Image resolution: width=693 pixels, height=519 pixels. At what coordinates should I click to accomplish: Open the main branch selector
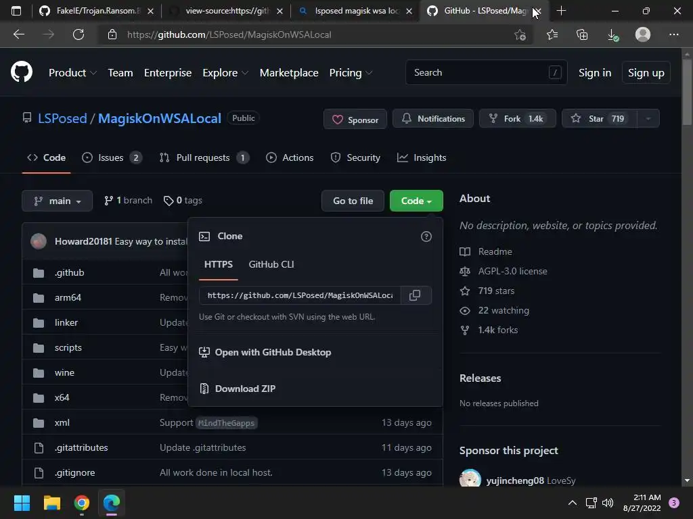coord(57,201)
